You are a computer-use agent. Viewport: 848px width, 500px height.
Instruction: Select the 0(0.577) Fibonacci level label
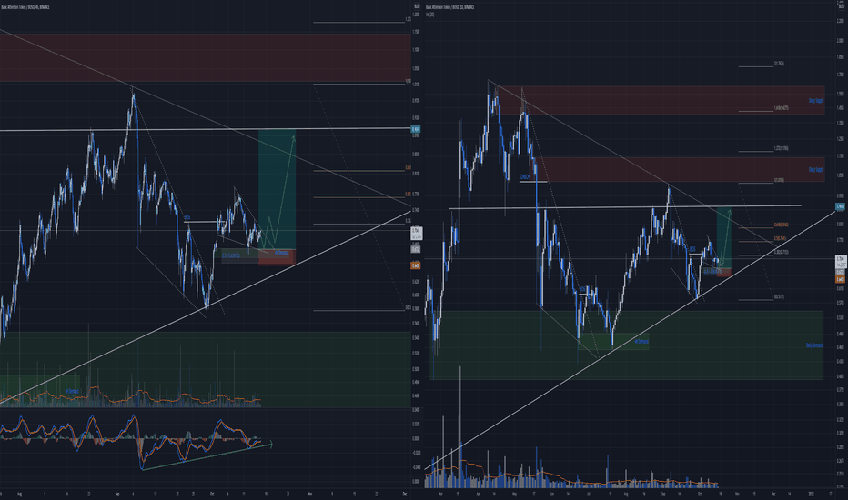tap(780, 296)
